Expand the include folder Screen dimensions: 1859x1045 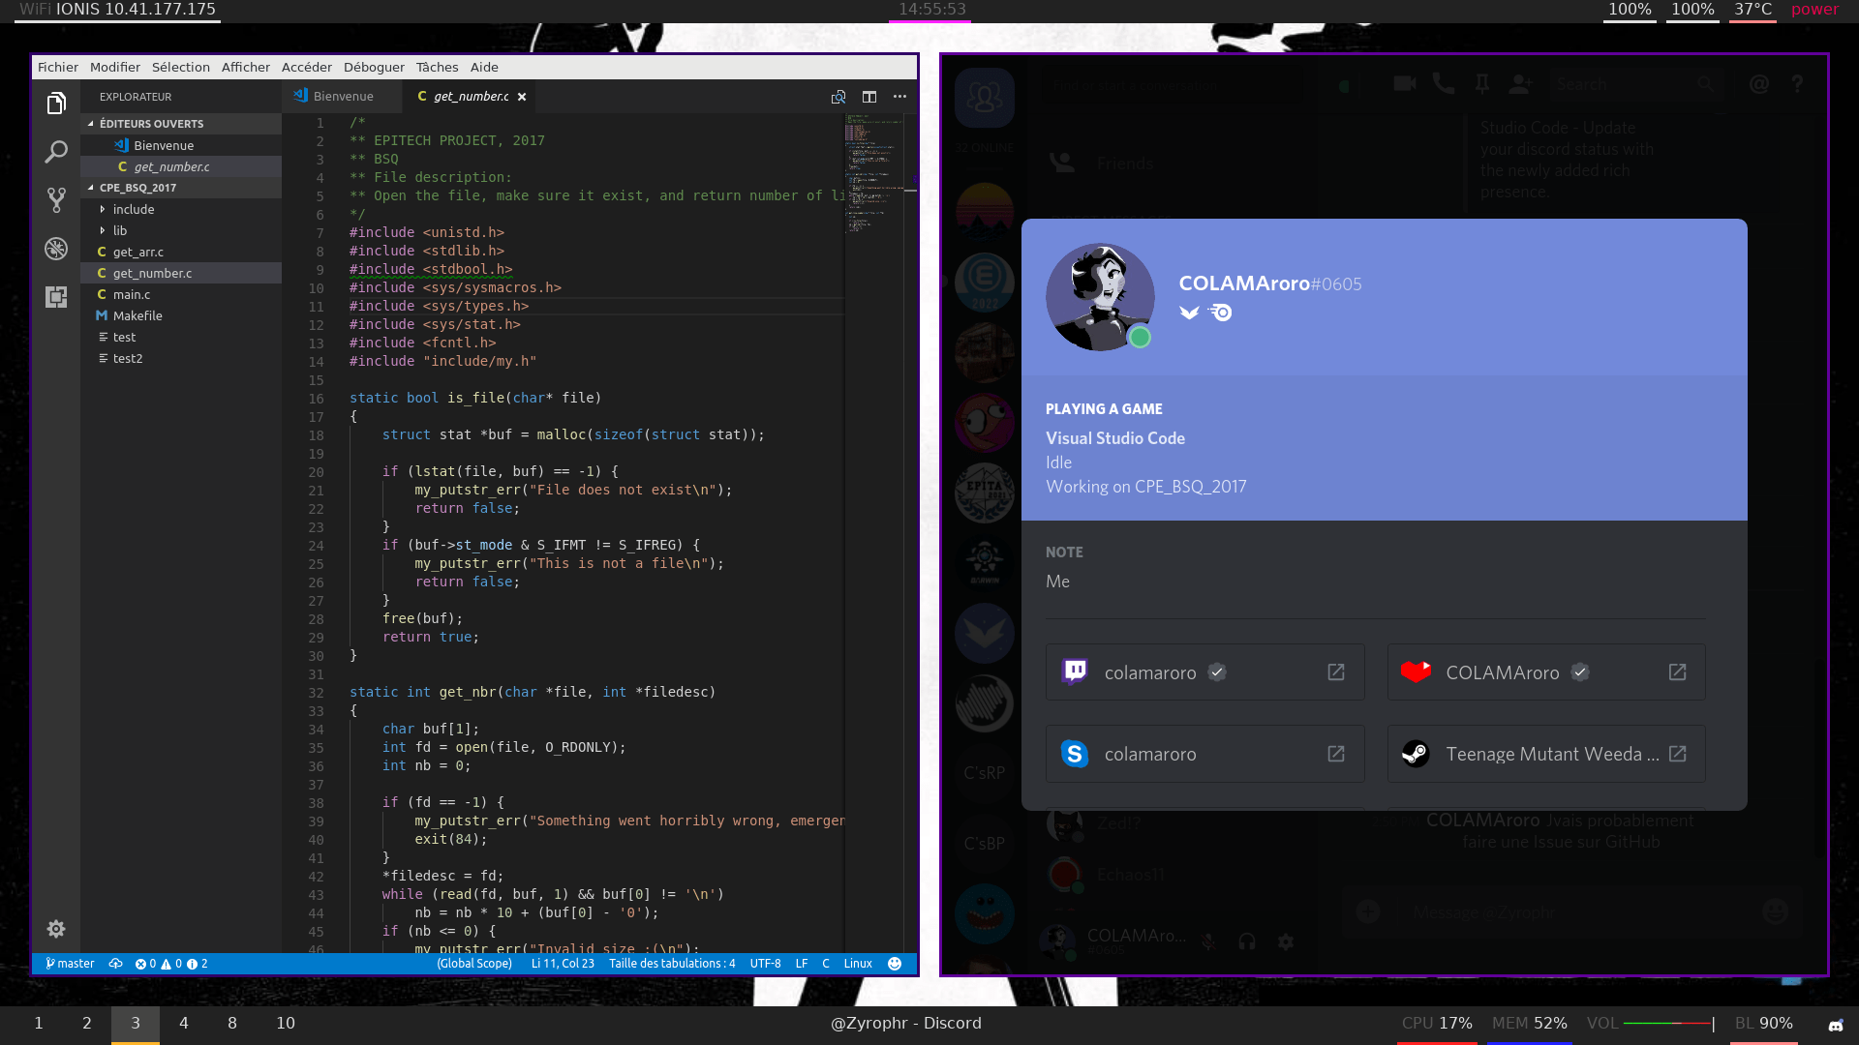[x=181, y=209]
